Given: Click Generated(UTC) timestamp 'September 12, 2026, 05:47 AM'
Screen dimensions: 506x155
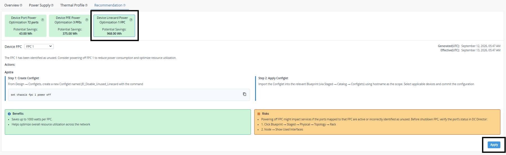Looking at the screenshot, I should 481,46.
